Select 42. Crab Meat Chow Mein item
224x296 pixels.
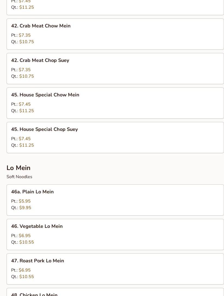[115, 34]
